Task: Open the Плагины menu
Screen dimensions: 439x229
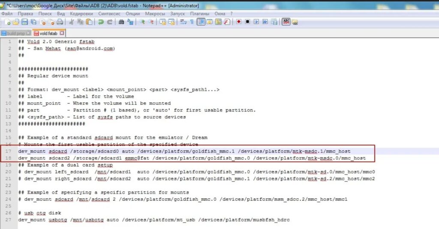Action: click(x=200, y=13)
